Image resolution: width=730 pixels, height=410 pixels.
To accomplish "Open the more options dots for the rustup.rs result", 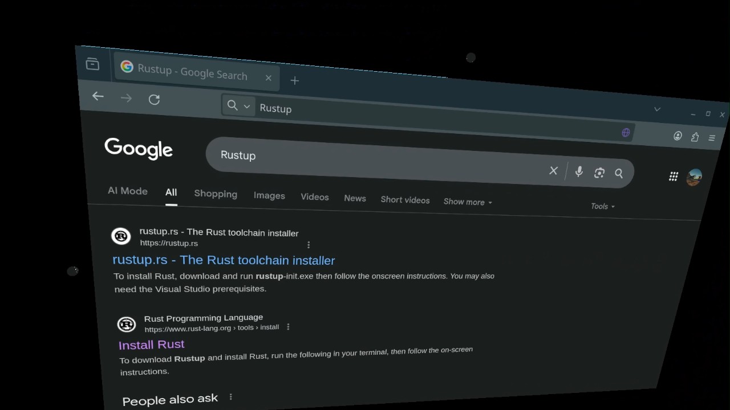I will pos(309,245).
